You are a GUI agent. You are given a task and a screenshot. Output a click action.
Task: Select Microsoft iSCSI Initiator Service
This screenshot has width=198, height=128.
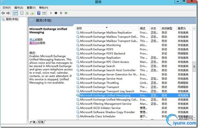(x=133, y=108)
